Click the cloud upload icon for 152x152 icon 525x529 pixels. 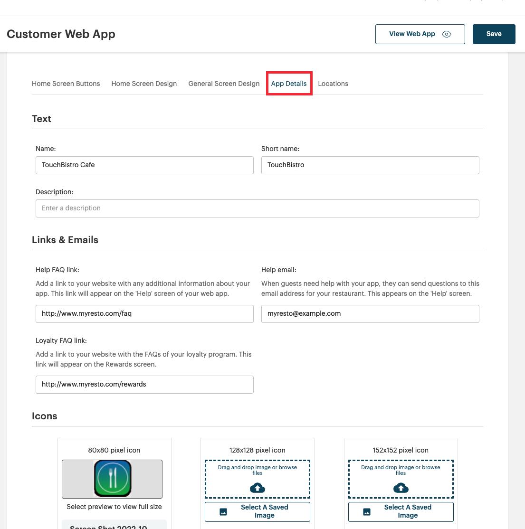pos(401,488)
